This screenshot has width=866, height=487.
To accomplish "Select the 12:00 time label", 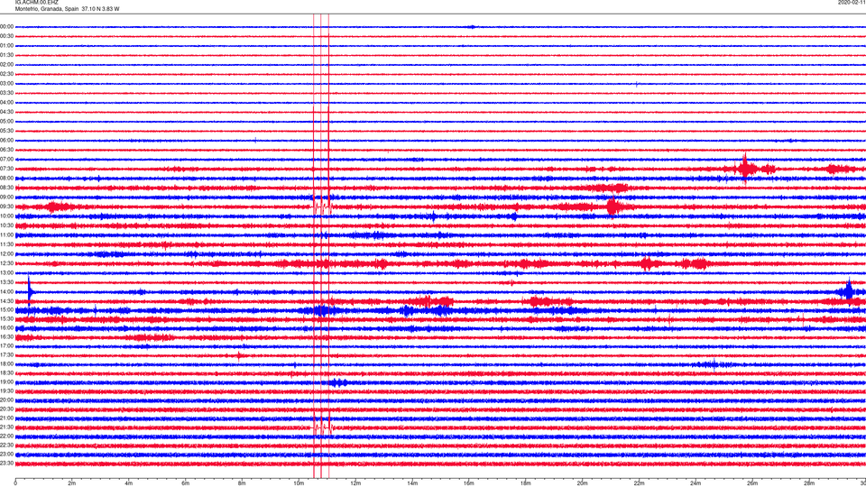I will pyautogui.click(x=7, y=254).
